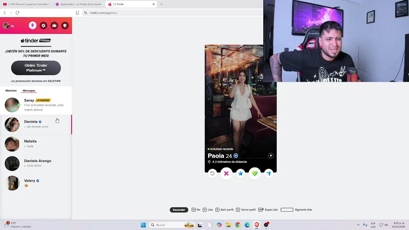Click the blue Super Like star

click(x=241, y=173)
